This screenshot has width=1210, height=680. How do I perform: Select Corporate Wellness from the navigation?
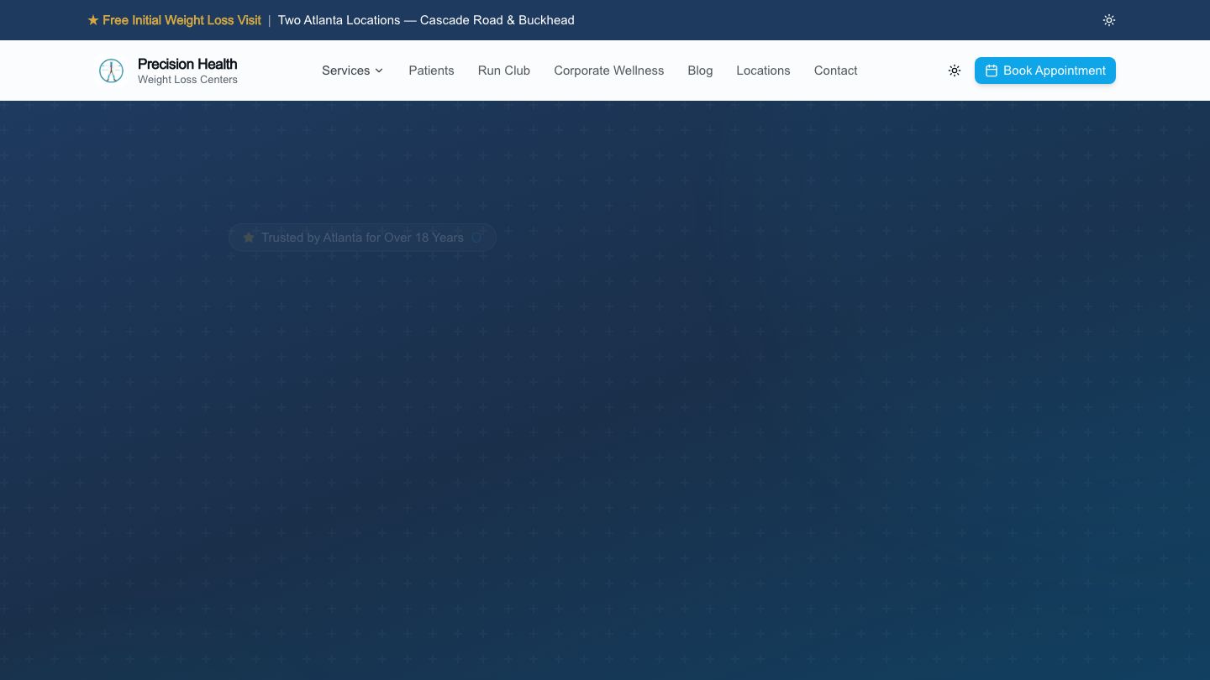(608, 71)
